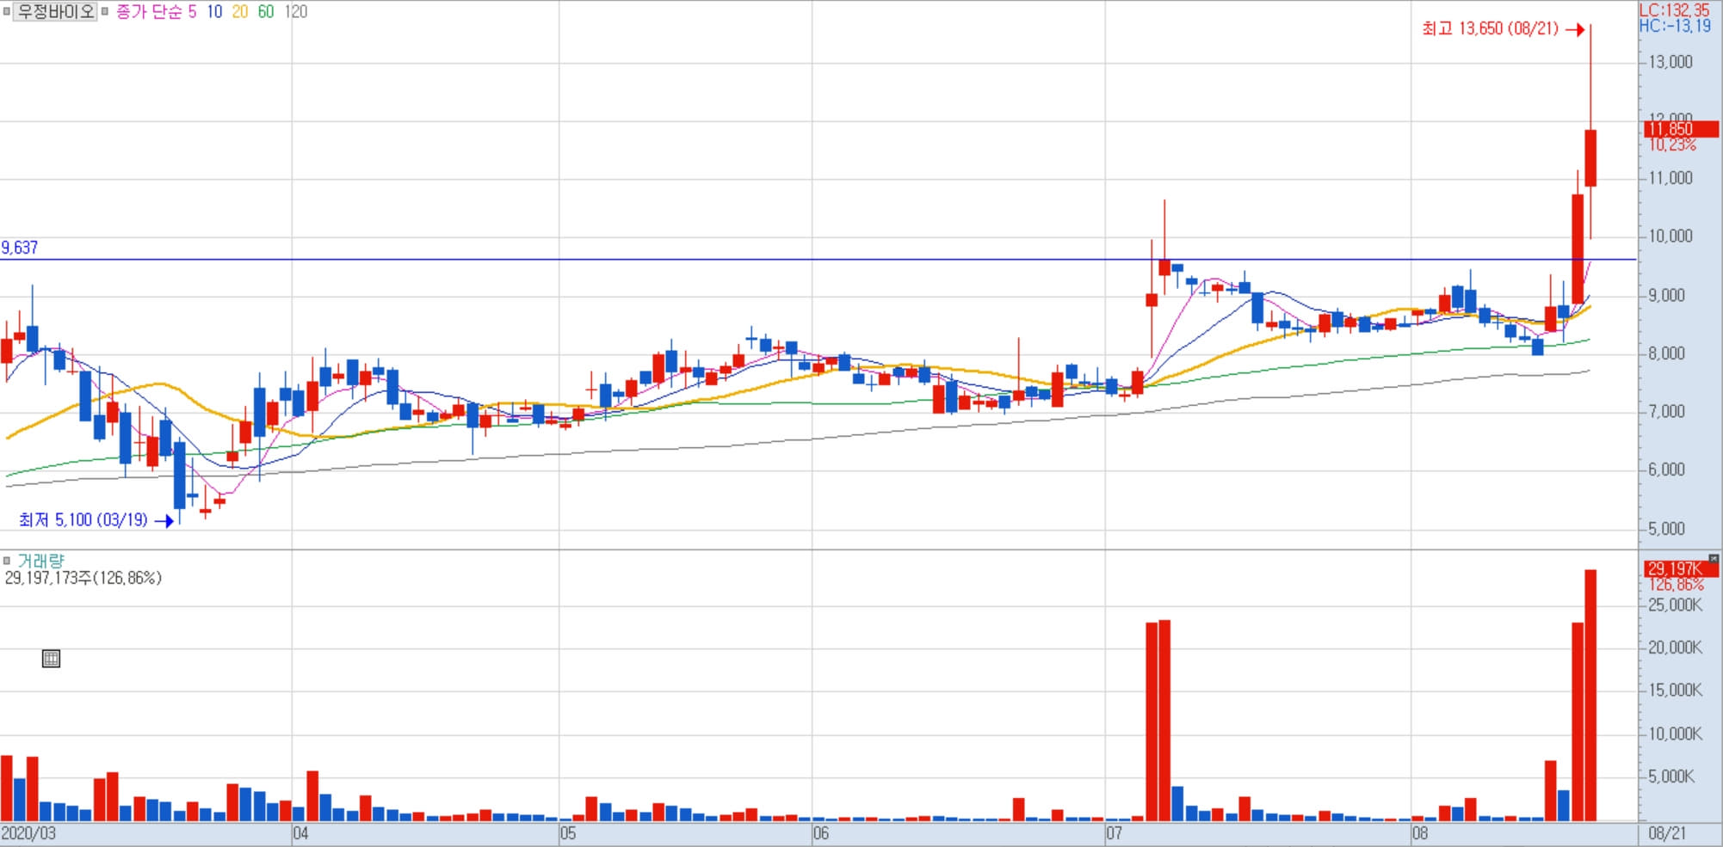Click the 15,000K volume axis label
The image size is (1723, 847).
1675,690
